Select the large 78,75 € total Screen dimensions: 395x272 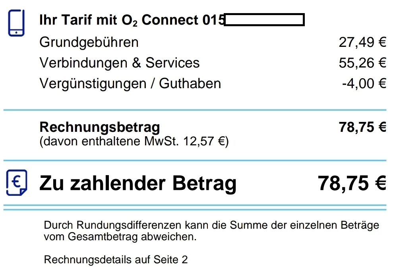[x=352, y=183]
